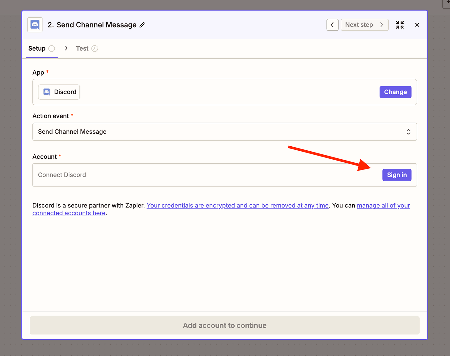Click the 'Account' label
The width and height of the screenshot is (450, 356).
point(45,157)
